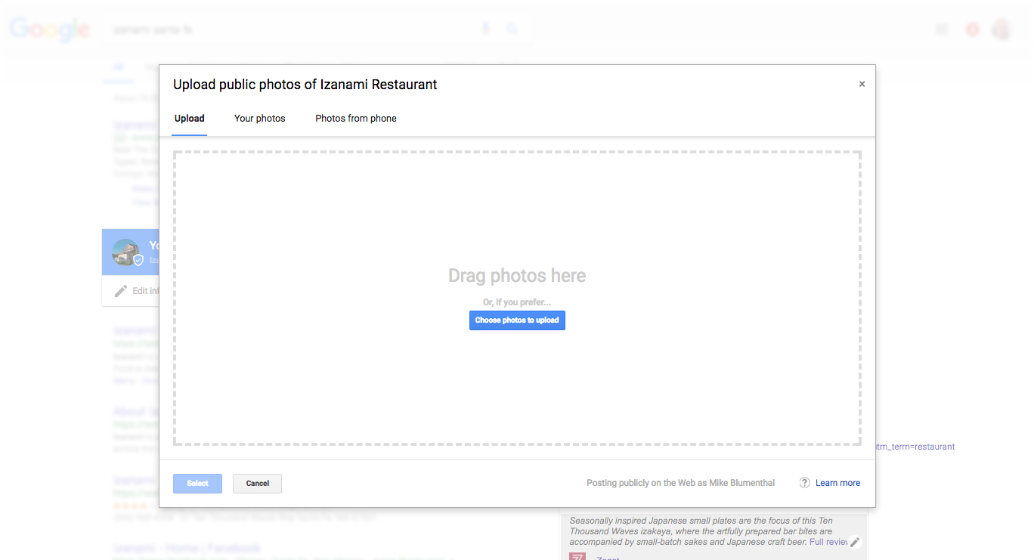1034x560 pixels.
Task: Cancel the photo upload dialog
Action: 257,484
